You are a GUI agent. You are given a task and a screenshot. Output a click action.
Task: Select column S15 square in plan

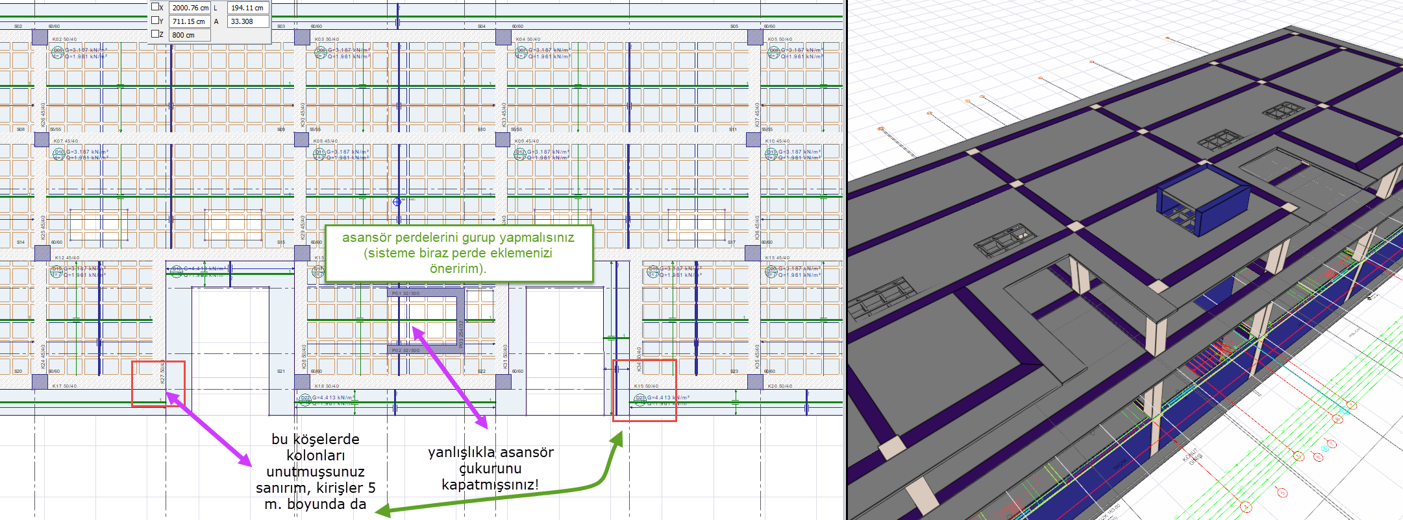(x=302, y=253)
